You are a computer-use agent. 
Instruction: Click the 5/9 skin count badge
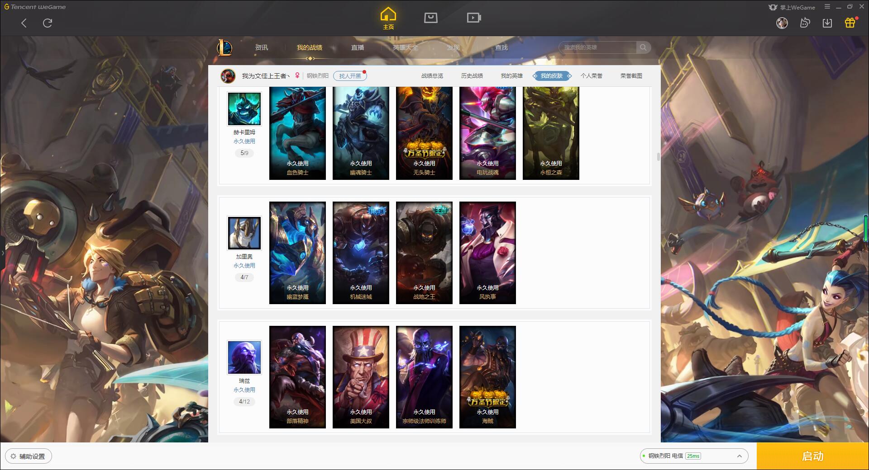click(244, 153)
